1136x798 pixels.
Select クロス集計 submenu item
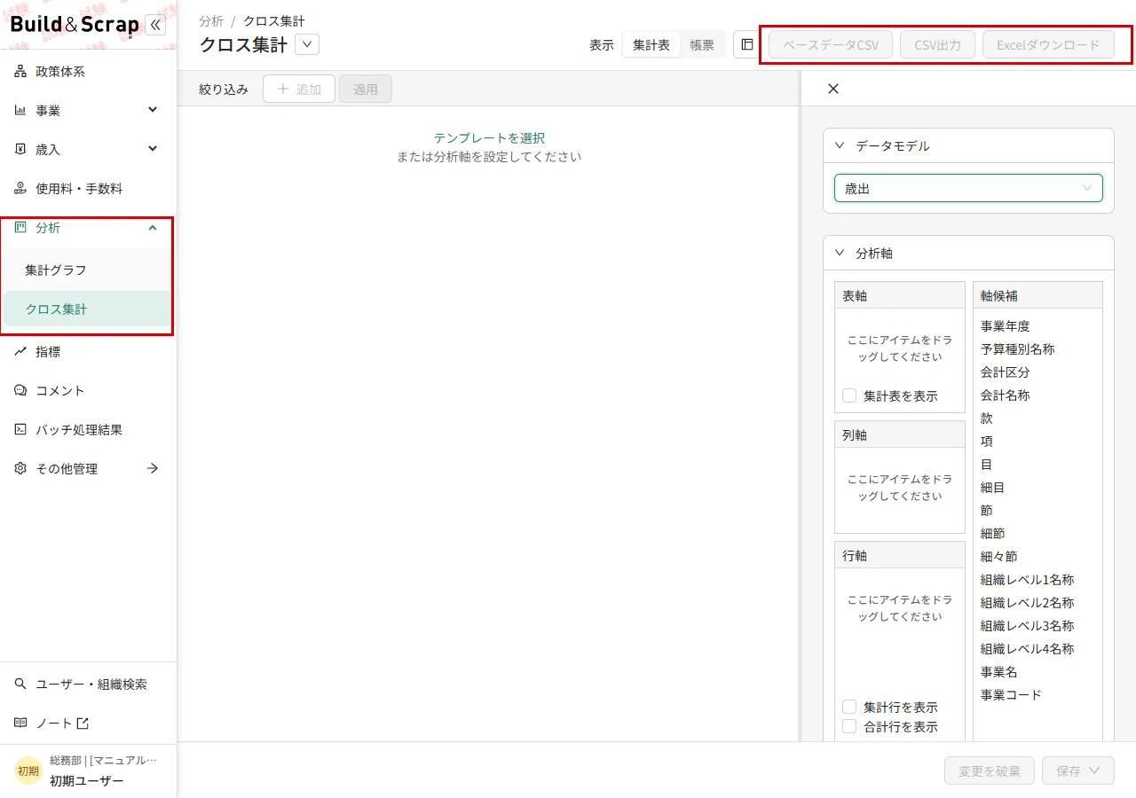coord(89,309)
